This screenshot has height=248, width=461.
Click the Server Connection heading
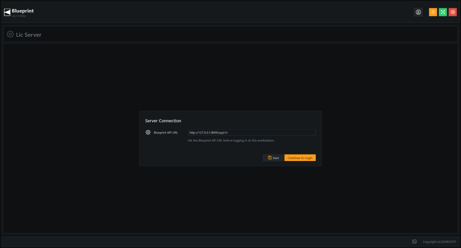tap(163, 121)
